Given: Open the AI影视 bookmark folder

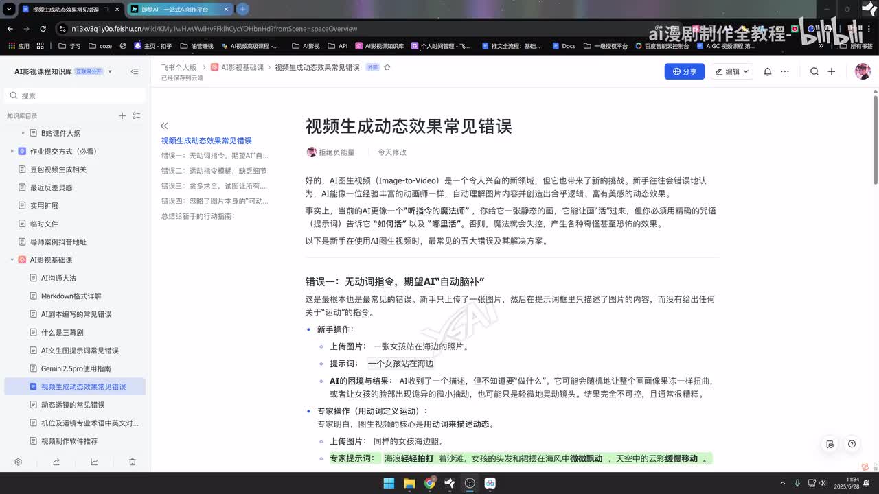Looking at the screenshot, I should point(305,46).
